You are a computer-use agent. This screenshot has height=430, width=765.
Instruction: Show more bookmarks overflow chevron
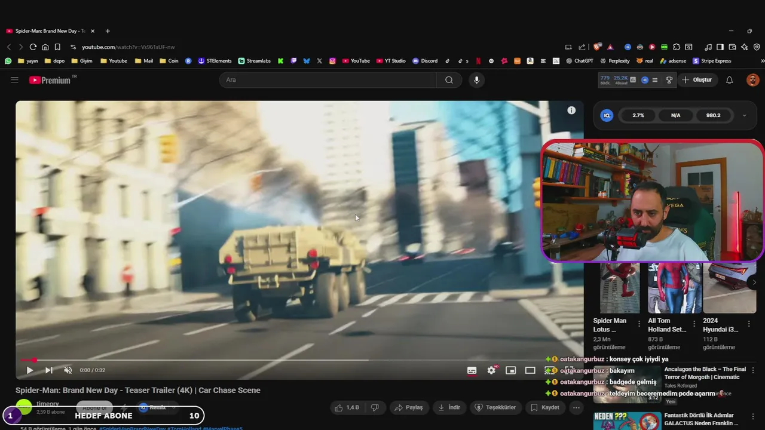point(762,61)
